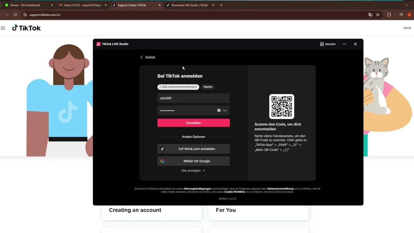This screenshot has width=414, height=233.
Task: Open the browser hamburger menu on TikTok page
Action: pyautogui.click(x=3, y=28)
